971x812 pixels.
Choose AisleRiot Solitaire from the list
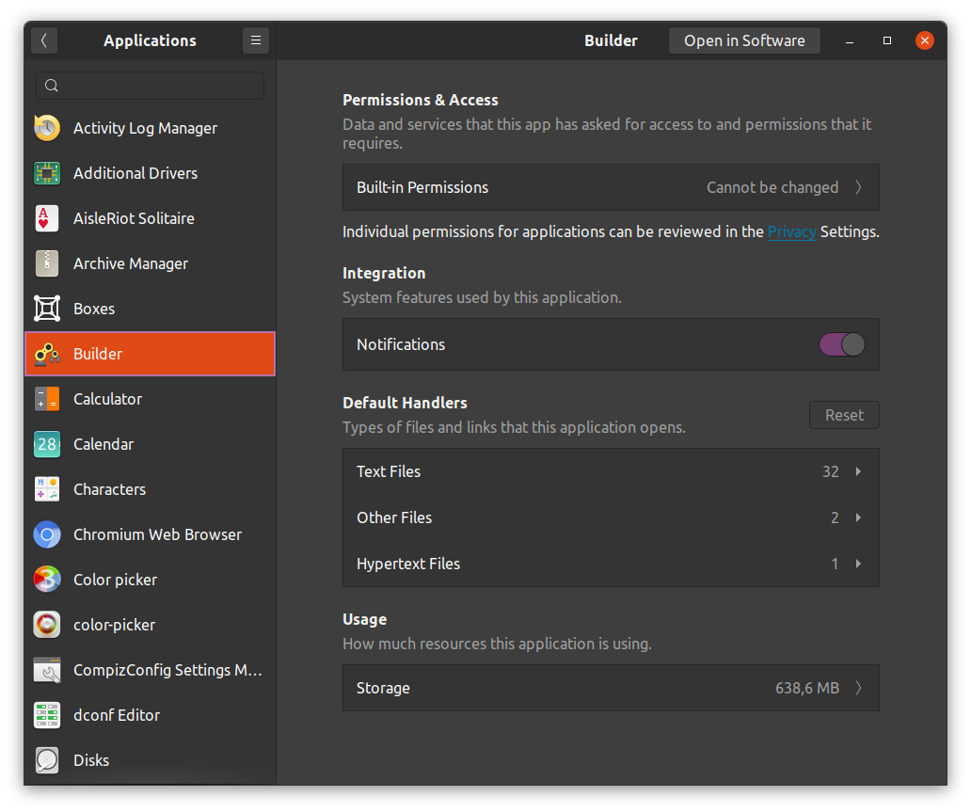[x=150, y=218]
